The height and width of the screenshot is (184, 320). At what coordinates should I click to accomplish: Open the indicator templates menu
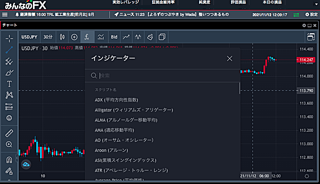[x=101, y=37]
